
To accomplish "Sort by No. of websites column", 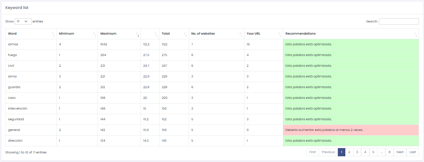I will (x=241, y=34).
